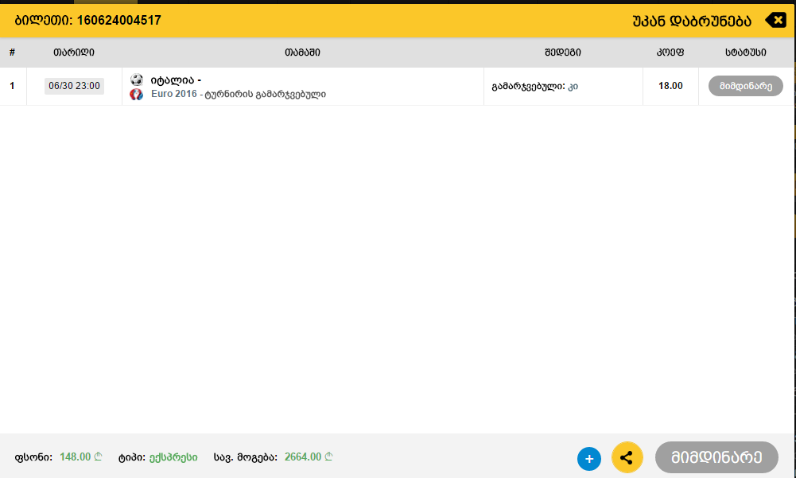Viewport: 796px width, 478px height.
Task: Click the სტატუსი column header
Action: point(746,52)
